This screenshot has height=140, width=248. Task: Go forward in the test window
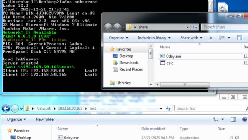[x=15, y=109]
